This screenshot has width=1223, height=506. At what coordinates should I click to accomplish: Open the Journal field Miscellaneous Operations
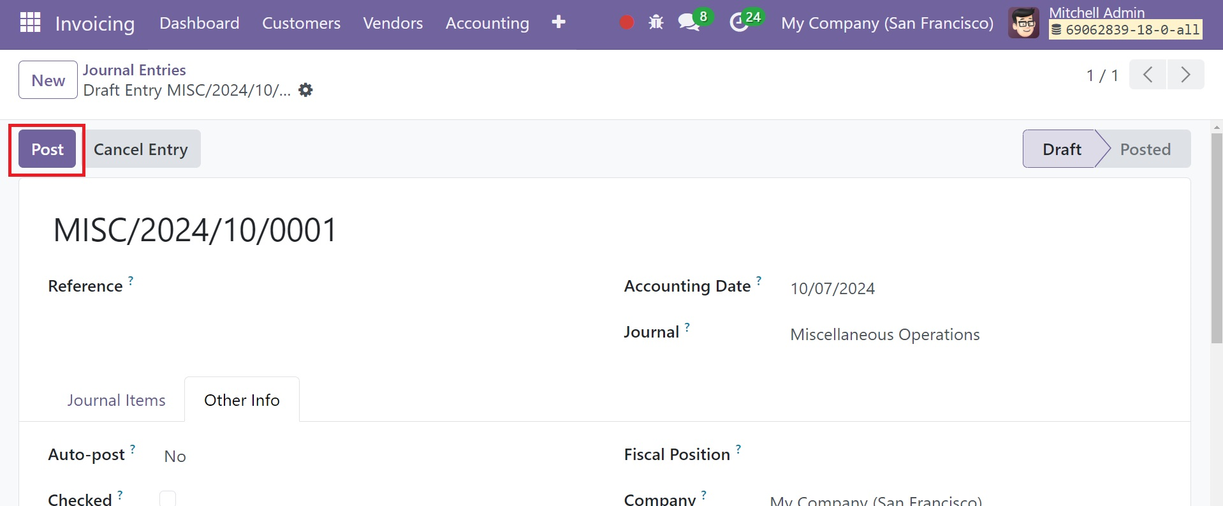pyautogui.click(x=884, y=334)
